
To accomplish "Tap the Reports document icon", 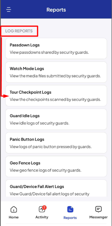I will (x=70, y=209).
